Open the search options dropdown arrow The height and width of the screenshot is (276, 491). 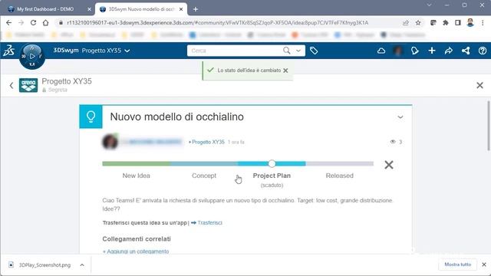pyautogui.click(x=298, y=51)
